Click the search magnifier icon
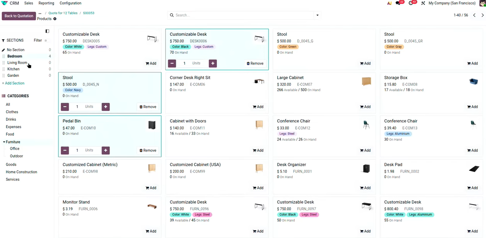This screenshot has width=486, height=238. [172, 15]
